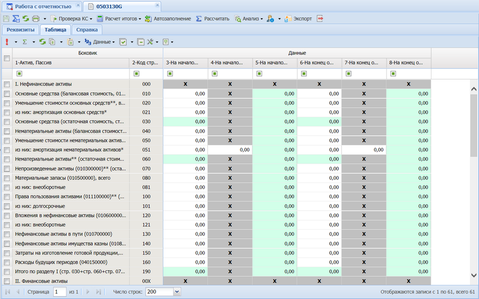Click the wrench tools icon in table toolbar
Screen dimensions: 479x299
(x=150, y=42)
